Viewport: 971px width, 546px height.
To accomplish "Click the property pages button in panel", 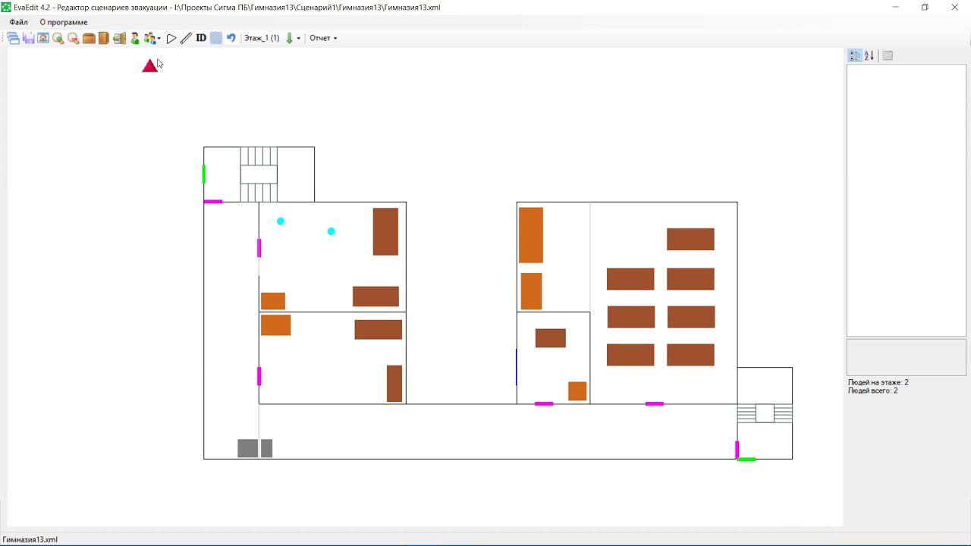I will [888, 55].
